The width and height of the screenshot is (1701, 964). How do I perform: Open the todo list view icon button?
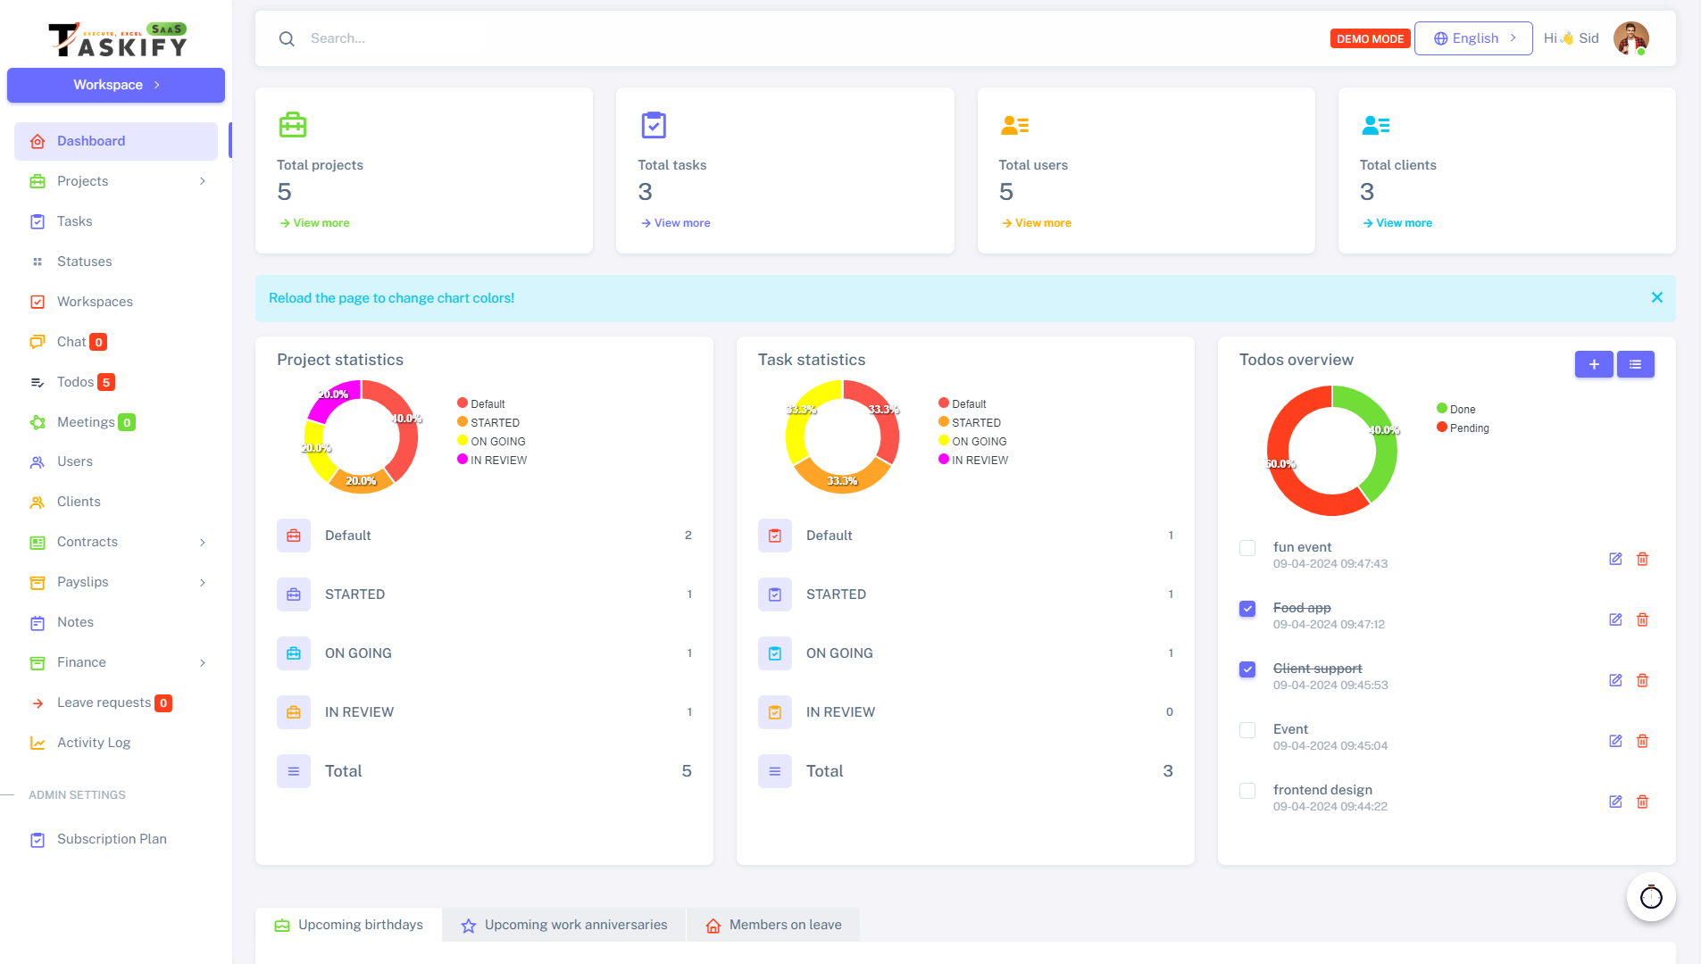point(1635,364)
